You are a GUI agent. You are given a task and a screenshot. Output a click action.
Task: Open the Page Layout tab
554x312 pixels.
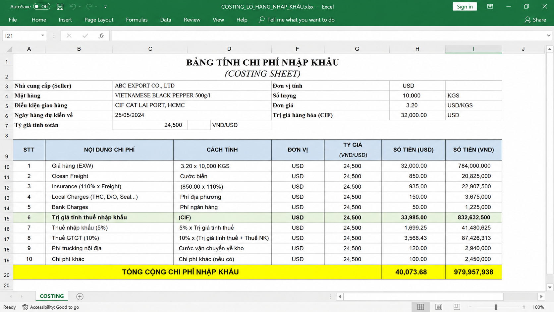pyautogui.click(x=99, y=20)
